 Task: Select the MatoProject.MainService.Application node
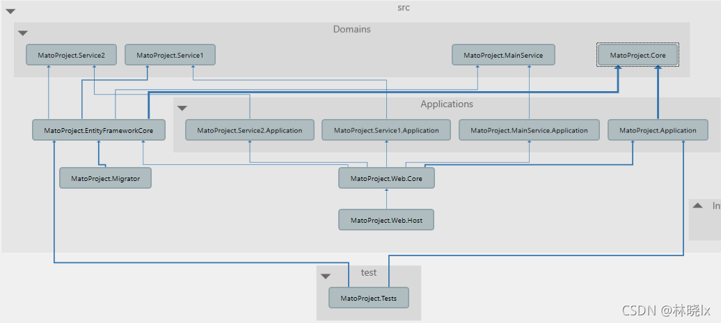coord(529,130)
